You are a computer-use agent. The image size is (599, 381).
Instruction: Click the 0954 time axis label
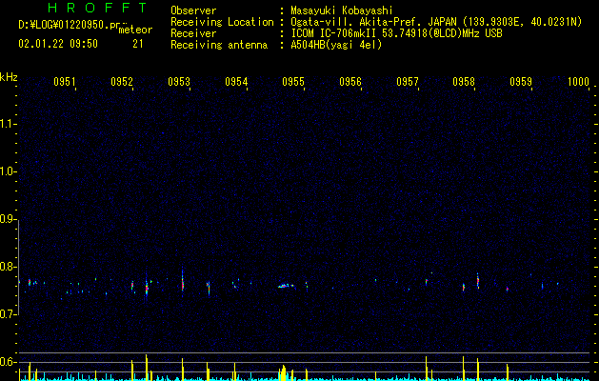click(x=236, y=81)
